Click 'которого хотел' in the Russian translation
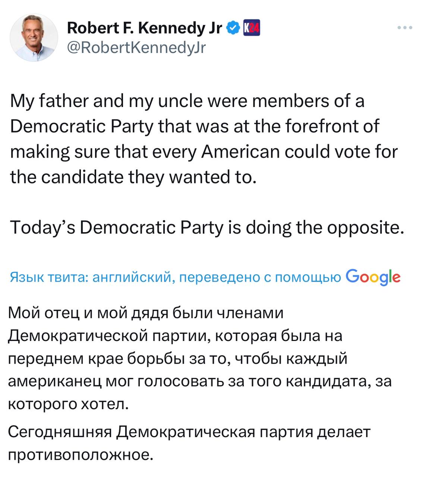422x477 pixels. point(68,404)
